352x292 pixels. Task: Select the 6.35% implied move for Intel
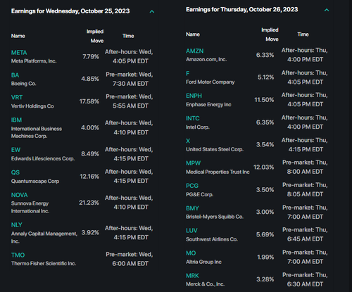click(x=265, y=122)
